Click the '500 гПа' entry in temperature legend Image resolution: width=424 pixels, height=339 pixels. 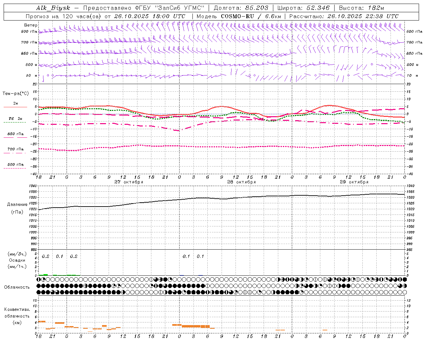[x=15, y=165]
